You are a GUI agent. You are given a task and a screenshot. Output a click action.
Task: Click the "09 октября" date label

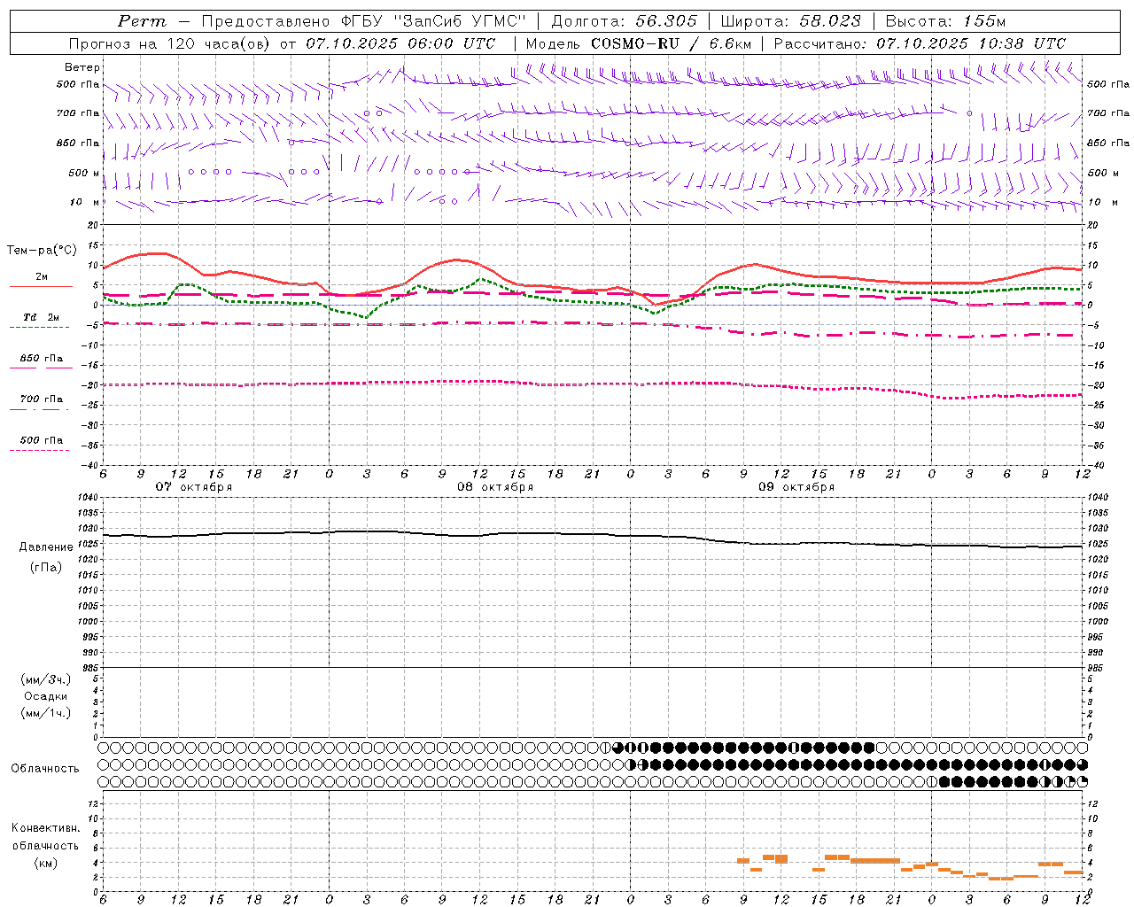click(x=796, y=487)
